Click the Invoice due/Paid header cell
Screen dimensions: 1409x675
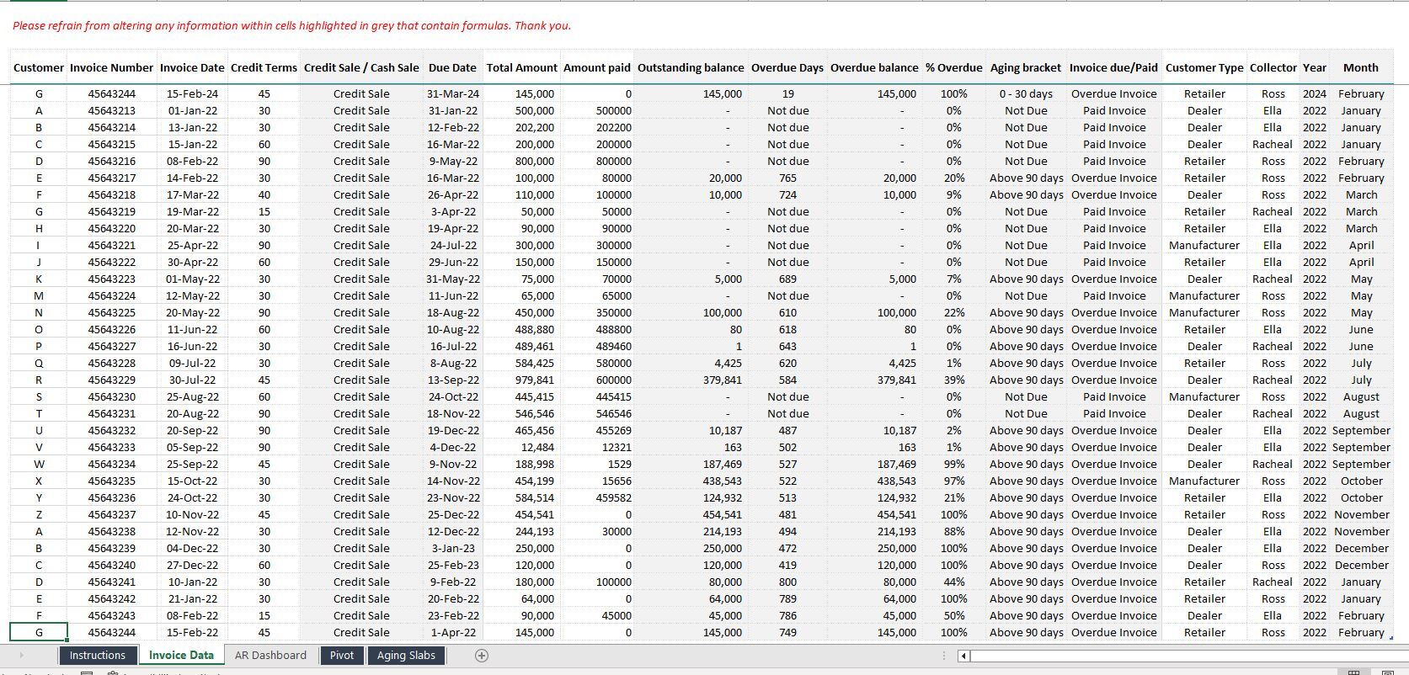(x=1113, y=67)
